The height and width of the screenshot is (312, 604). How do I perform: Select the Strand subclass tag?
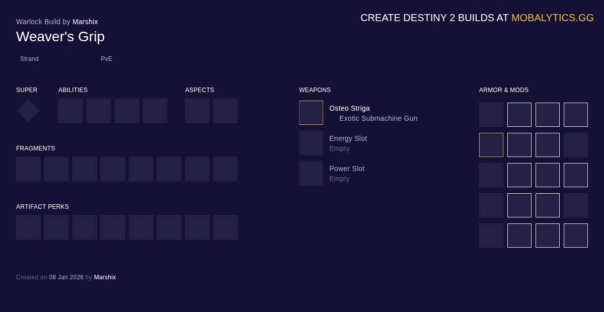29,59
